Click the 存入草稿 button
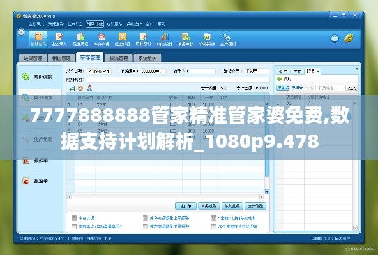Image resolution: width=378 pixels, height=255 pixels. pyautogui.click(x=232, y=206)
